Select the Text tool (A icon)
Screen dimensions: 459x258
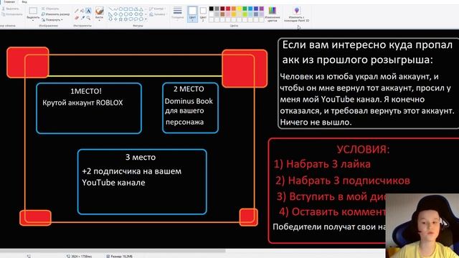(88, 11)
